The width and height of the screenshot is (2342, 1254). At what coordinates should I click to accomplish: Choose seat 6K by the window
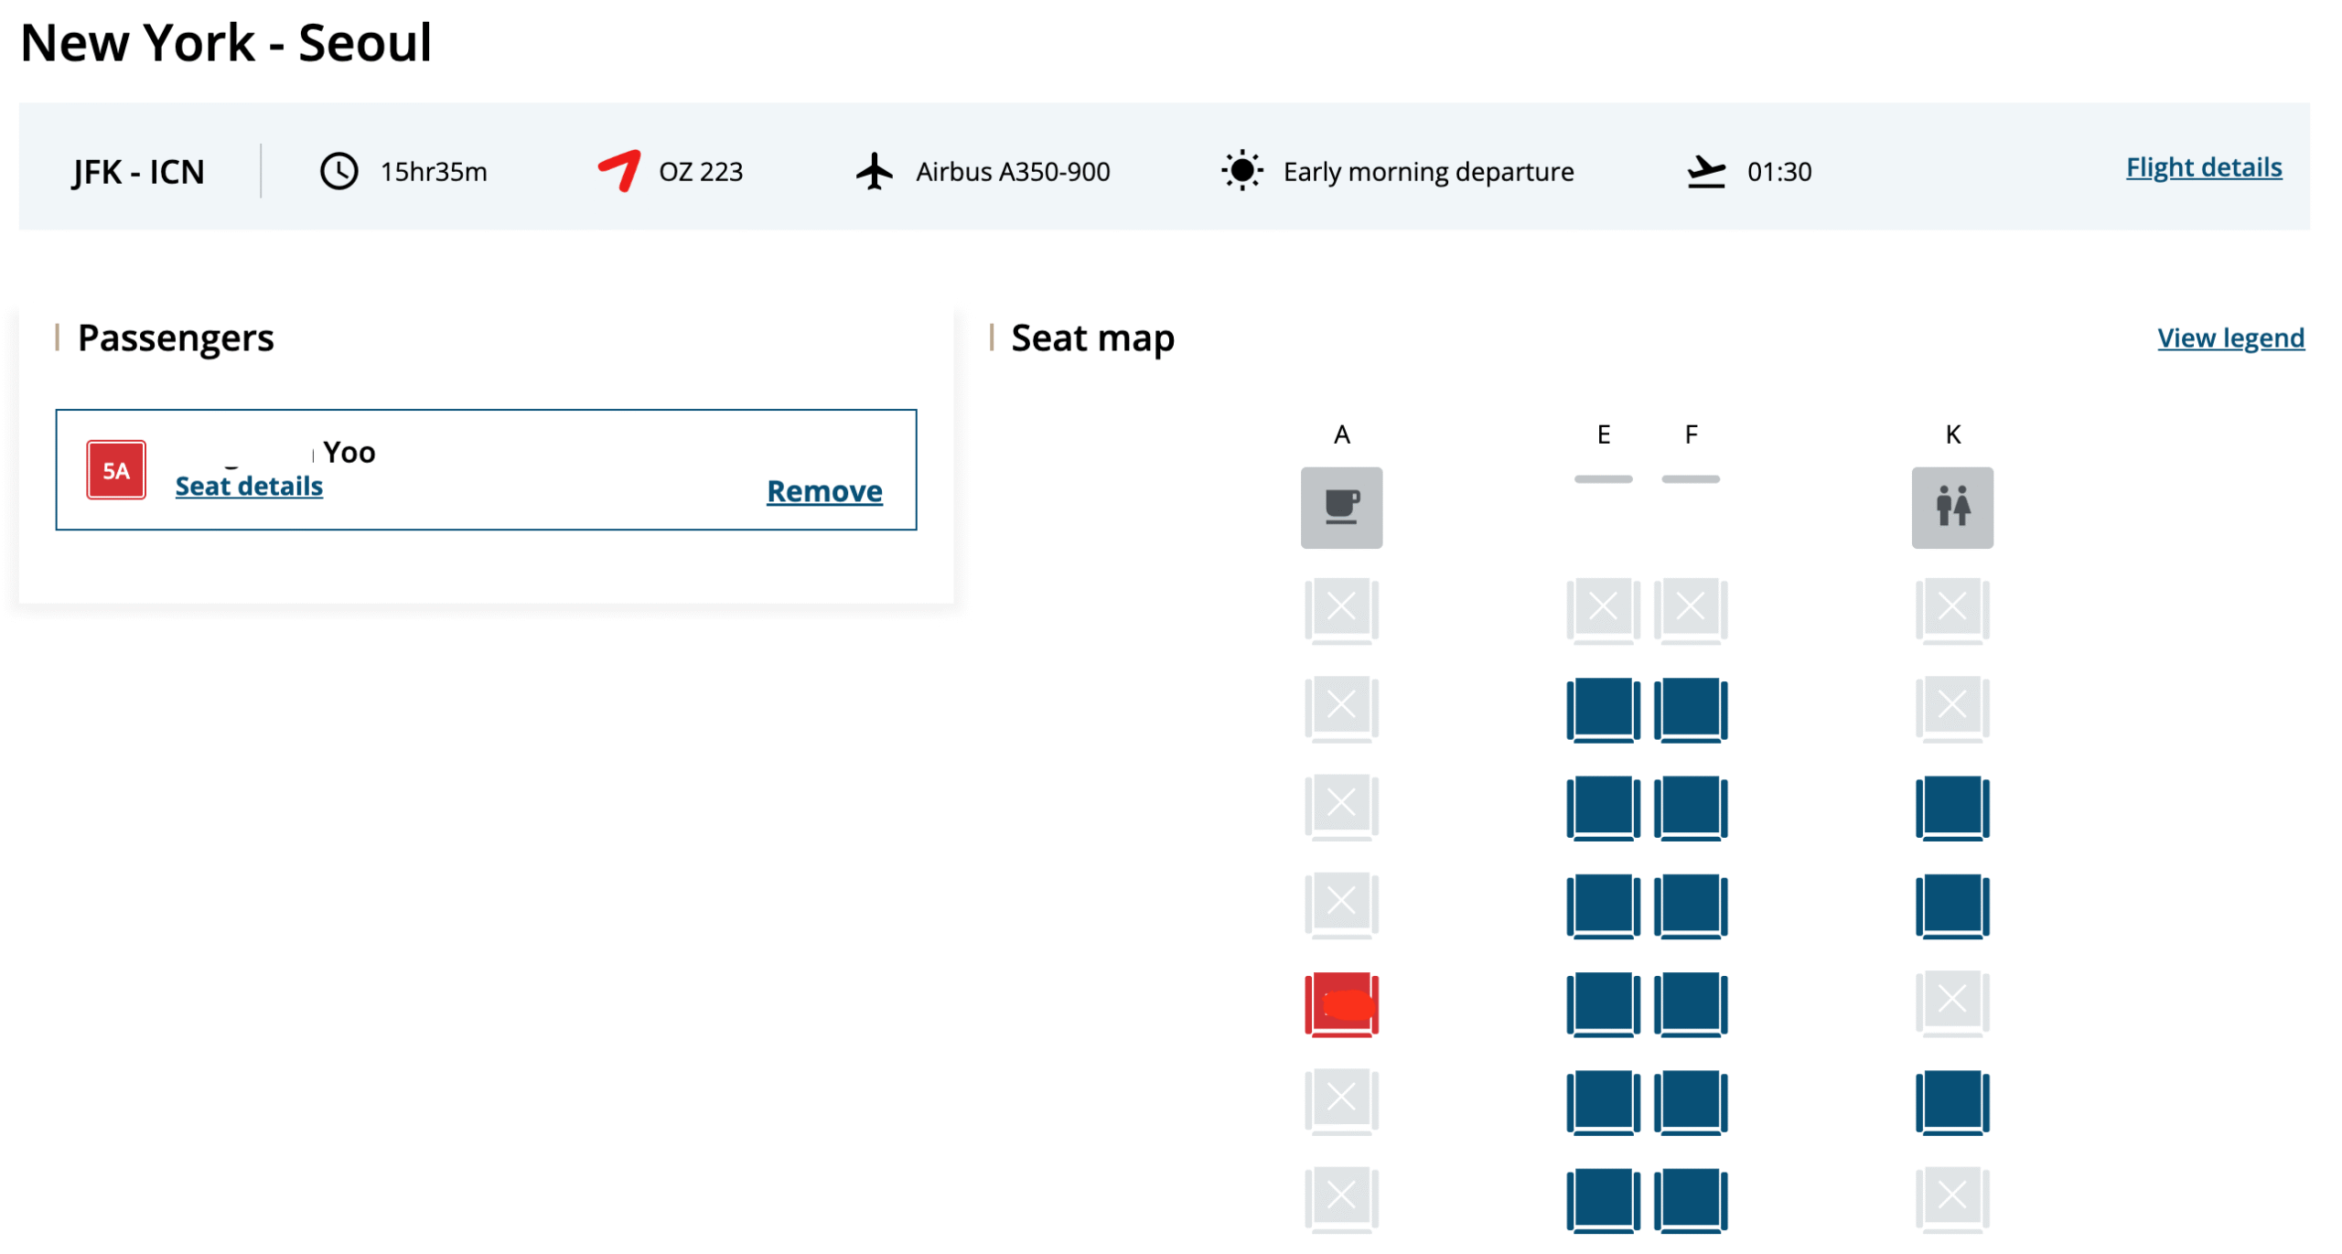coord(1950,1101)
